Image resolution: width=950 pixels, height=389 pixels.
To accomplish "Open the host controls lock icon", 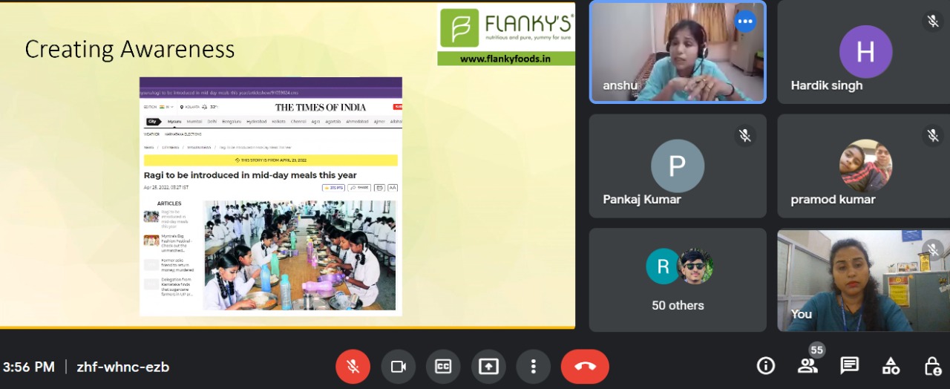I will click(x=932, y=365).
